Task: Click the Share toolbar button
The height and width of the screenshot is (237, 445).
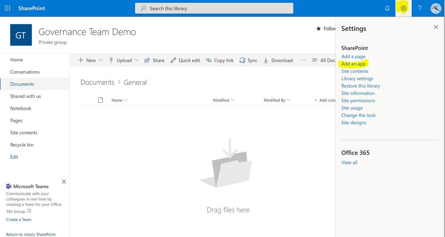Action: (155, 60)
